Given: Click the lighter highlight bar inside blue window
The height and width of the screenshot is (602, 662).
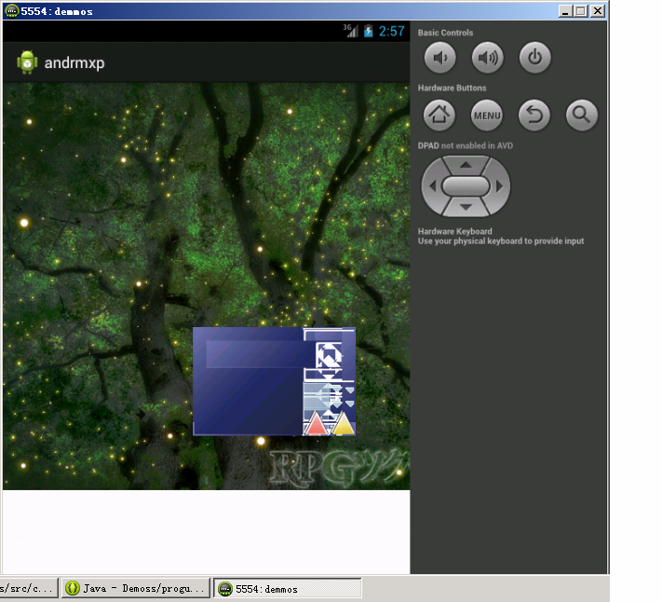Looking at the screenshot, I should click(x=260, y=354).
